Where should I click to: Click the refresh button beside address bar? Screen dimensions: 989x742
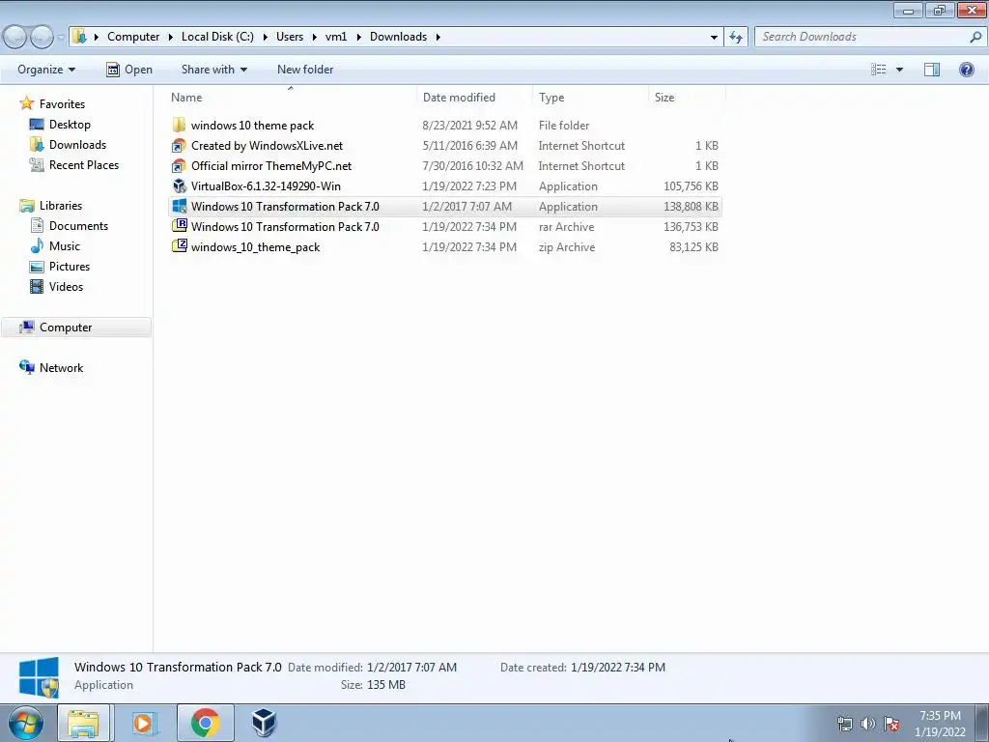click(736, 38)
